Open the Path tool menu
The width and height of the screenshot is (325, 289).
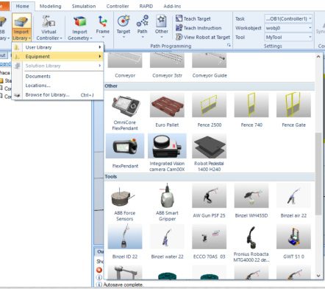click(x=142, y=27)
